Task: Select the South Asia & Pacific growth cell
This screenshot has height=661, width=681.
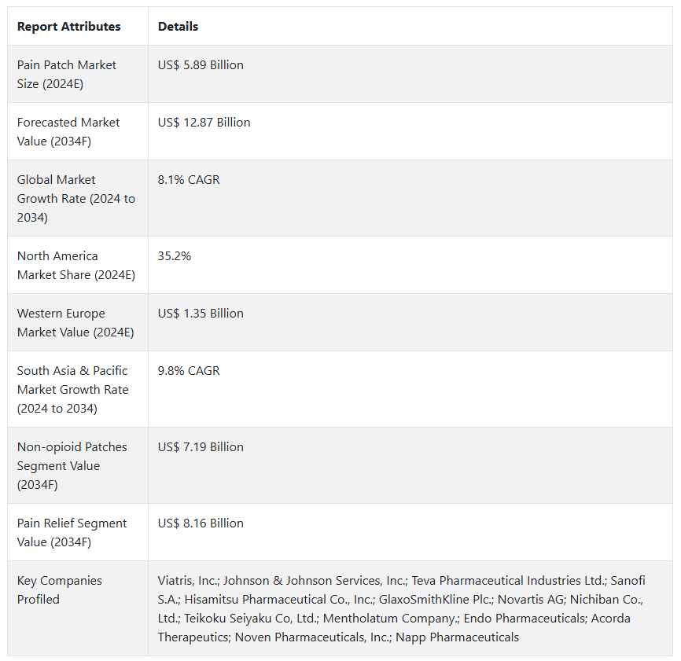Action: click(x=73, y=389)
